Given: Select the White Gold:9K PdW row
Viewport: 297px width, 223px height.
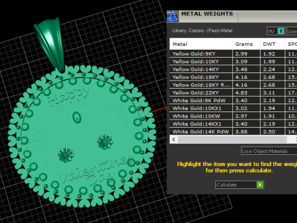Looking at the screenshot, I should pos(233,100).
